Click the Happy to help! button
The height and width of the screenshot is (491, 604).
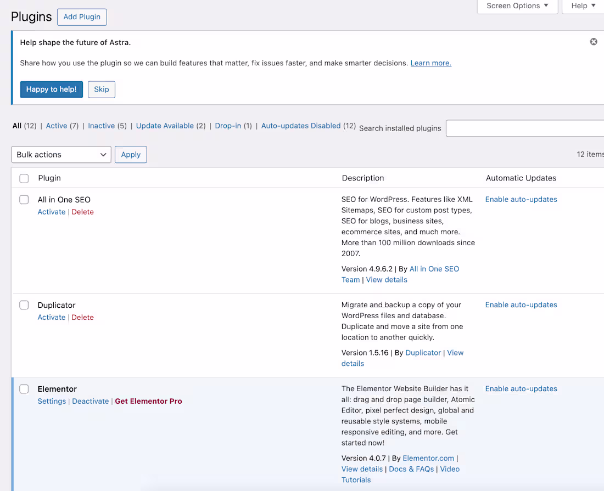click(51, 89)
